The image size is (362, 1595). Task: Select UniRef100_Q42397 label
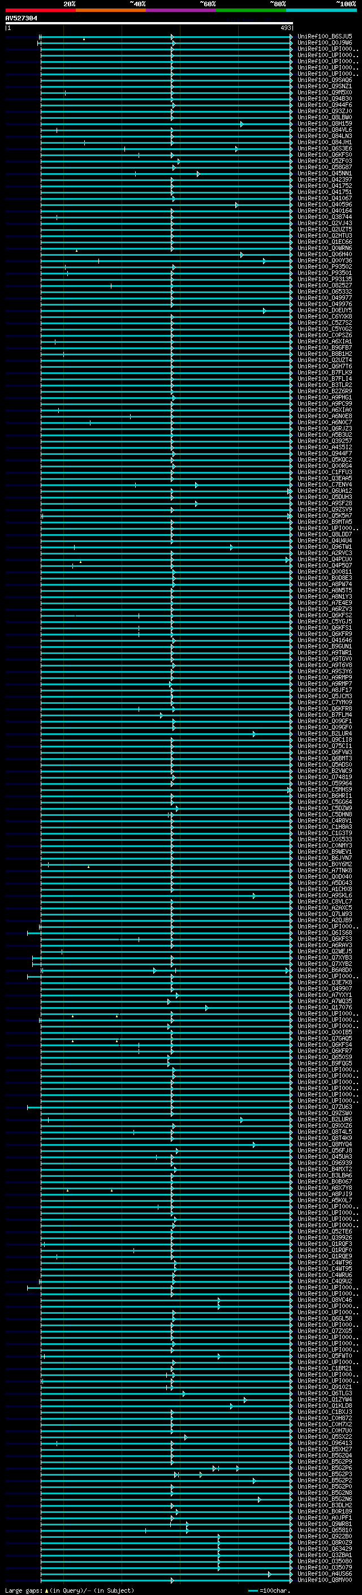325,180
